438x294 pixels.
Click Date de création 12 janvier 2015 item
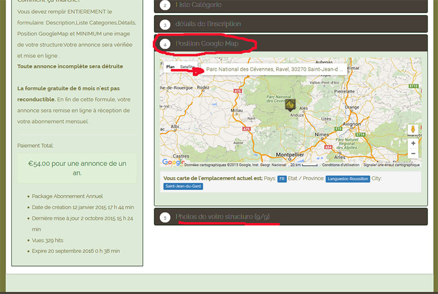click(83, 207)
